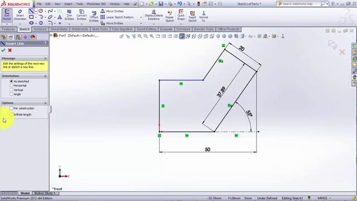Open the File menu

(x=39, y=4)
